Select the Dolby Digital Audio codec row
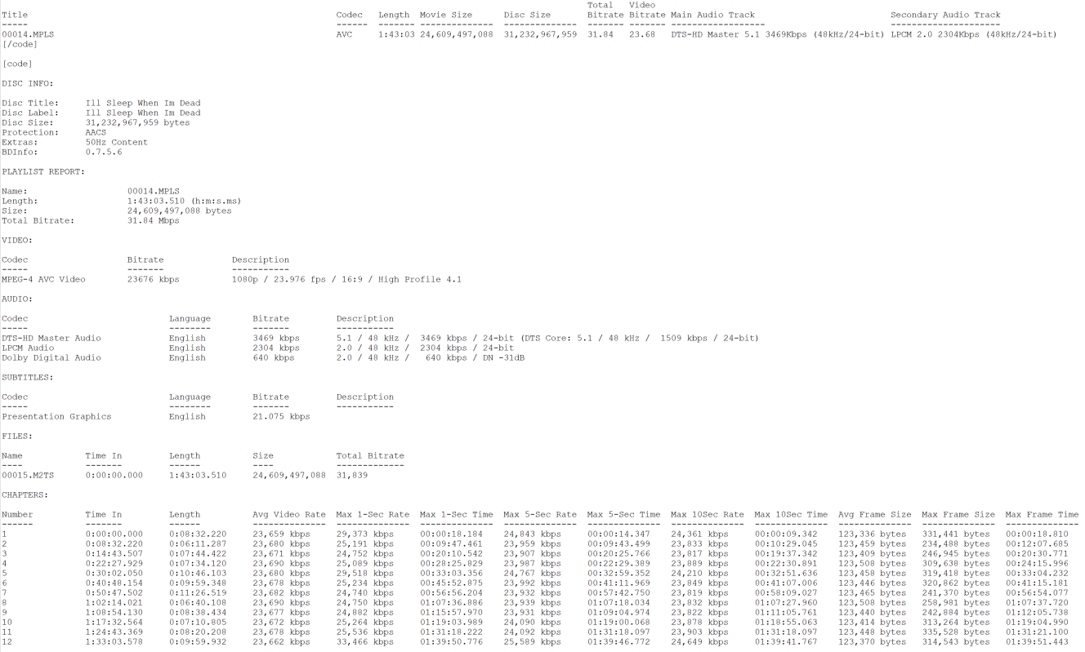 (51, 357)
